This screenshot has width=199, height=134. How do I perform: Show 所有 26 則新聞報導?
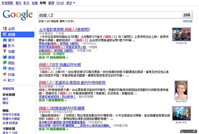tap(53, 129)
